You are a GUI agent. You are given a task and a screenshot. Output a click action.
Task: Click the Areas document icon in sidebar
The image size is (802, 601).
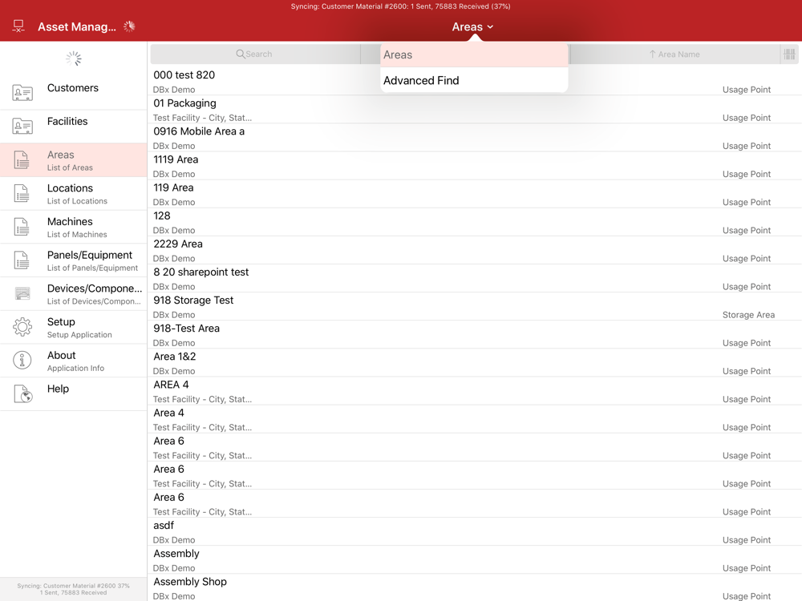pyautogui.click(x=22, y=160)
